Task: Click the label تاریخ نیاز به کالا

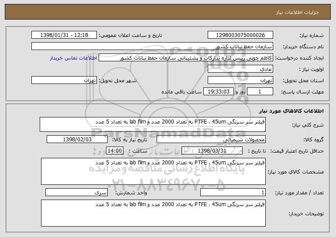Action: pos(130,140)
